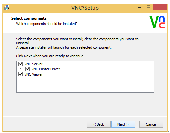Maximize the VNC Setup window
170x133 pixels.
148,7
